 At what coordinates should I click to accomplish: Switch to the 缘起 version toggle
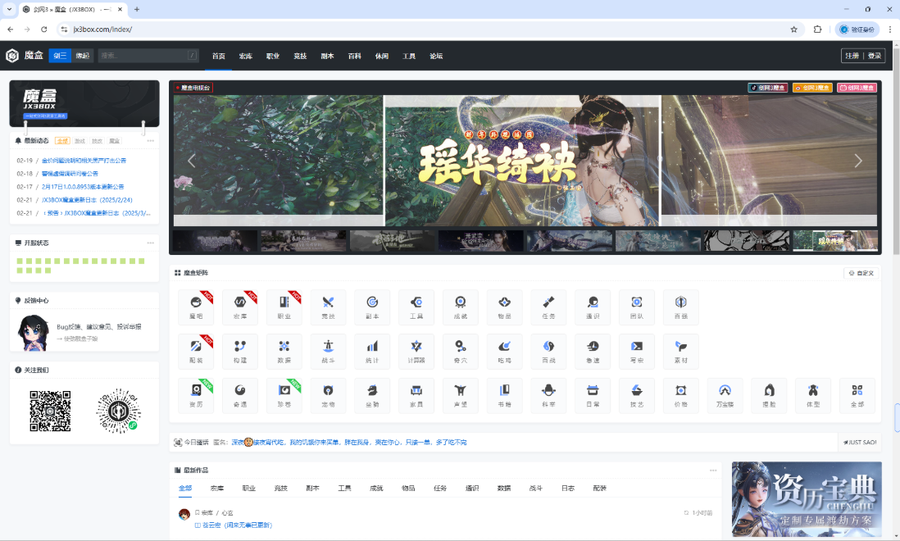click(82, 56)
